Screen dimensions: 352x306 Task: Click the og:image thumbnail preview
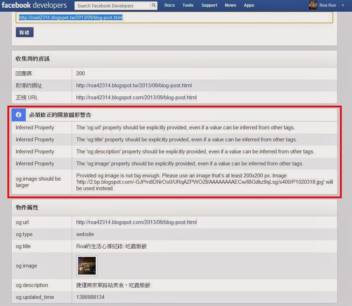pos(86,266)
